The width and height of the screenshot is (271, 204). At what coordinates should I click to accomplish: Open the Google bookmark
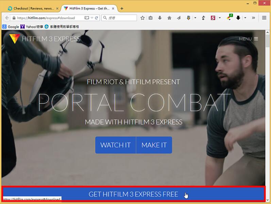click(11, 27)
